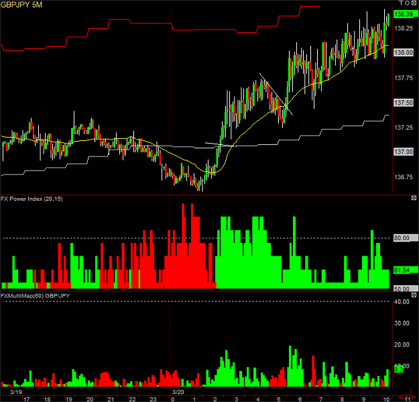Click the 21 hour label on time axis
419x402 pixels.
pyautogui.click(x=111, y=399)
